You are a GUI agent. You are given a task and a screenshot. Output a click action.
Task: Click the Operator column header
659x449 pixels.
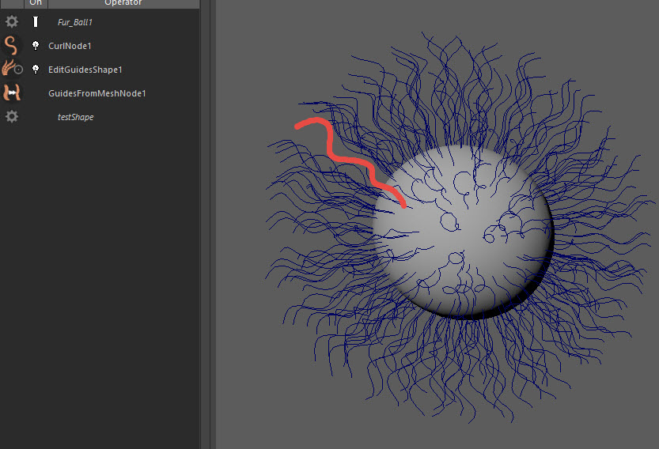(123, 4)
